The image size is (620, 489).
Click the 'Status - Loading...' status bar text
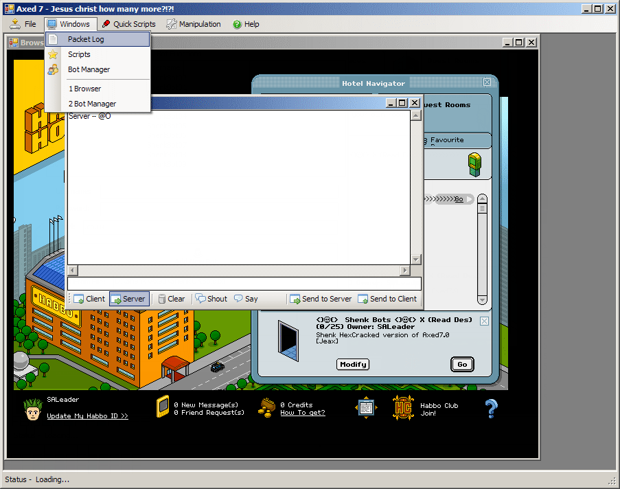pyautogui.click(x=37, y=479)
